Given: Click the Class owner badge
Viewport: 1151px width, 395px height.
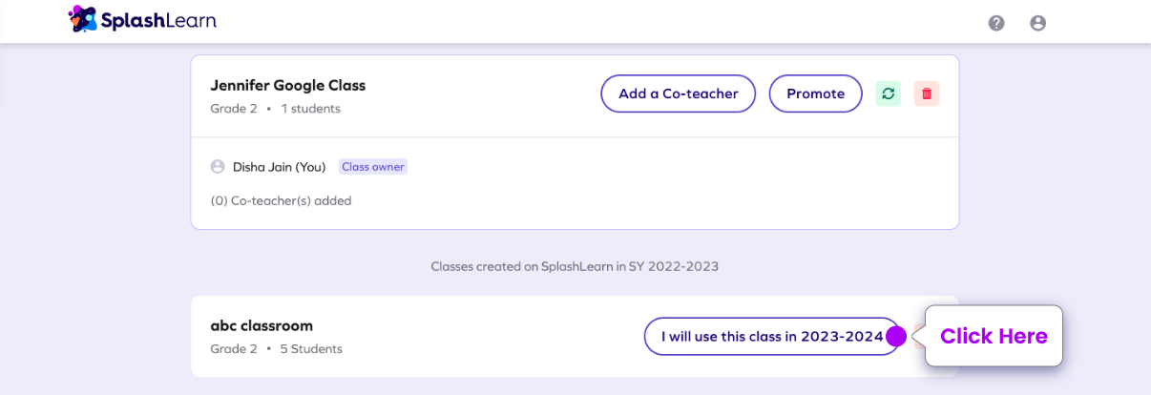Looking at the screenshot, I should (373, 167).
